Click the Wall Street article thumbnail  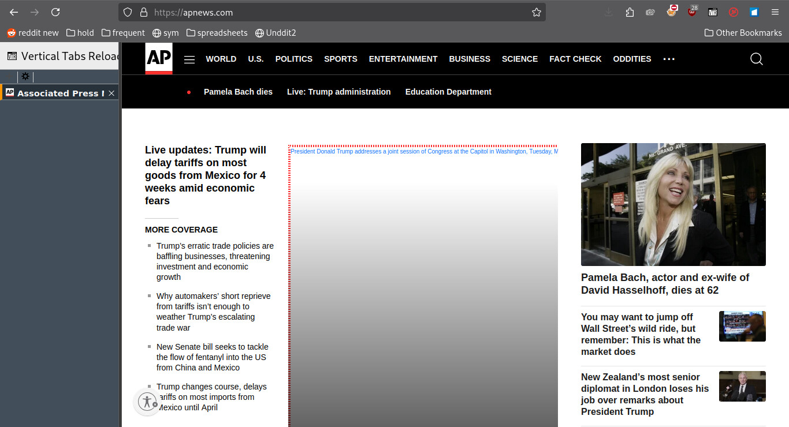pyautogui.click(x=742, y=326)
